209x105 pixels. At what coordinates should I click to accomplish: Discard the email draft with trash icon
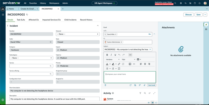coord(105,85)
